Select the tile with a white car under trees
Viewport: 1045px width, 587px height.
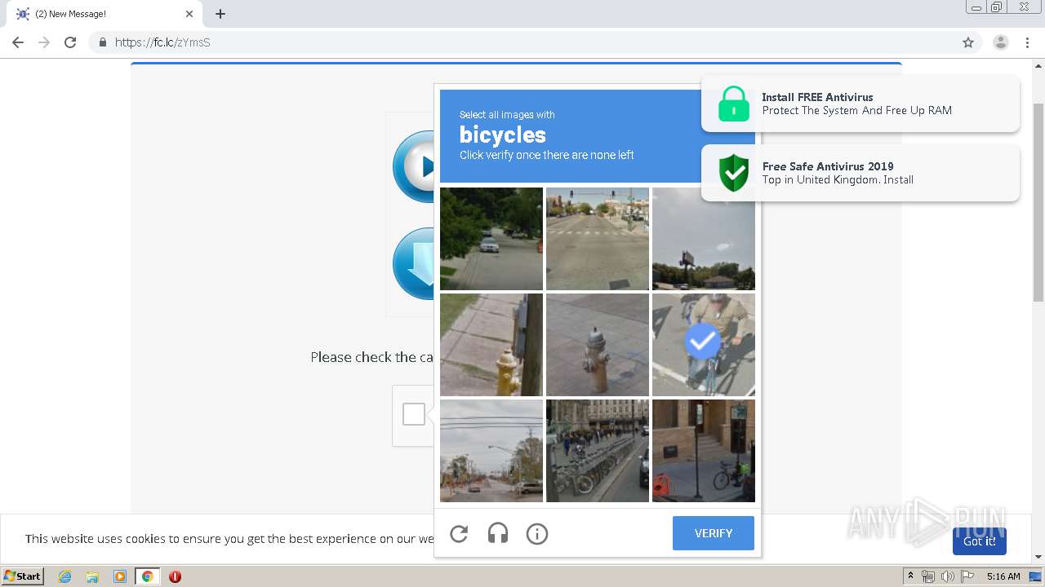coord(491,239)
